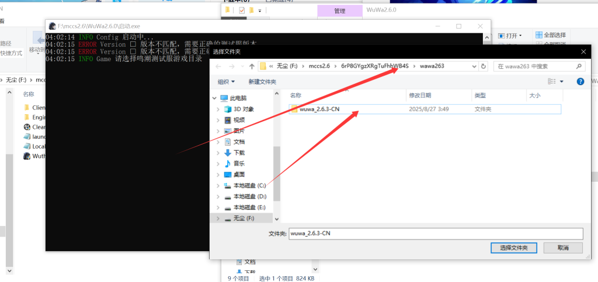Select 本地磁盘 (D:) drive
The width and height of the screenshot is (598, 282).
tap(250, 197)
